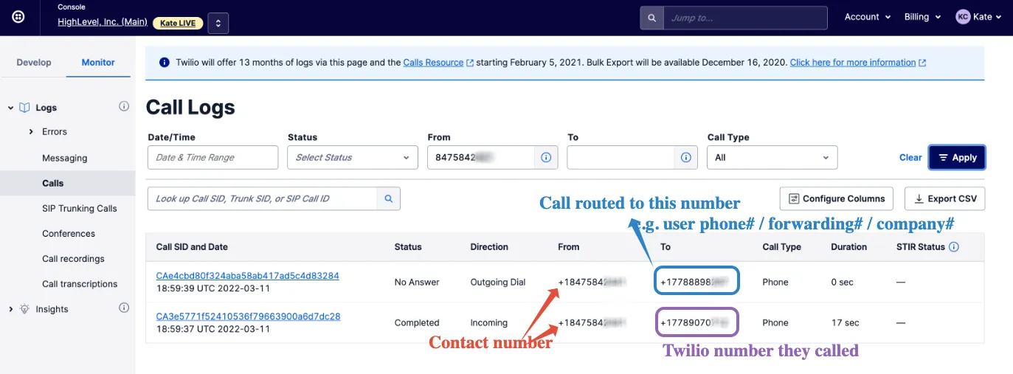Open Call transcriptions

(80, 284)
